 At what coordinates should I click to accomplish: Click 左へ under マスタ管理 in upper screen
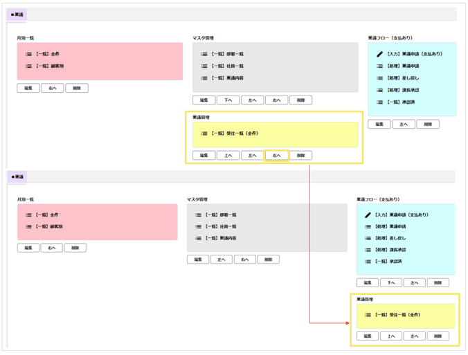[x=252, y=100]
